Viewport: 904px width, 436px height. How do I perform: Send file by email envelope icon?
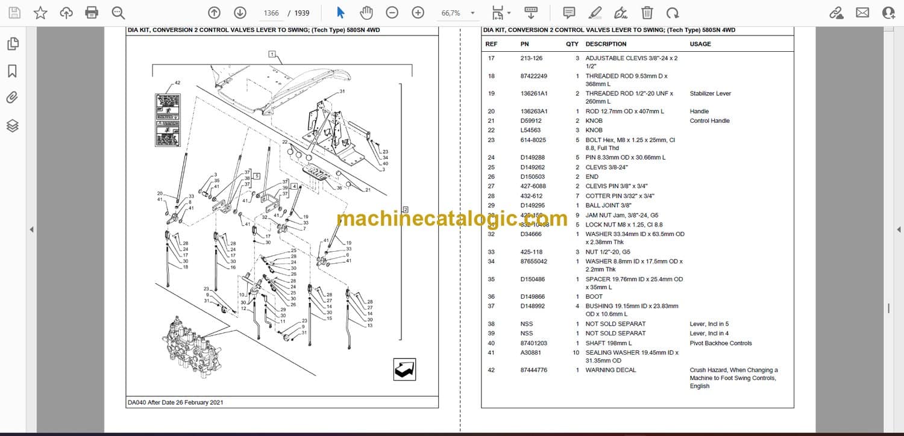point(862,13)
